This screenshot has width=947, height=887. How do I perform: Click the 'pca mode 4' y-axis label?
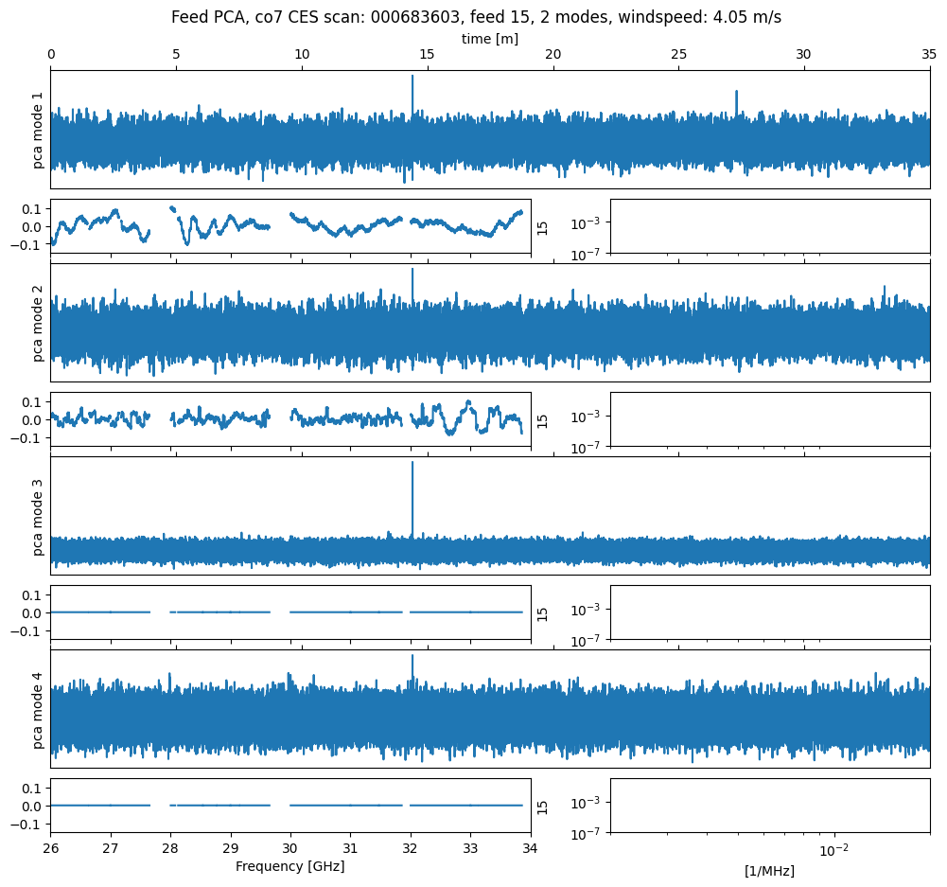point(39,709)
